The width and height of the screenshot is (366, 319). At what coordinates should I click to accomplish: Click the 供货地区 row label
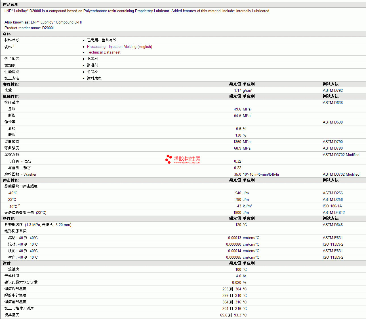pos(12,59)
